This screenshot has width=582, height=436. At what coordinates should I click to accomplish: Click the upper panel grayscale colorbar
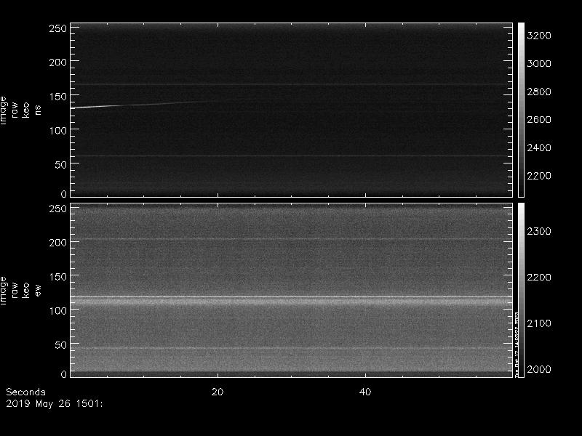[521, 110]
